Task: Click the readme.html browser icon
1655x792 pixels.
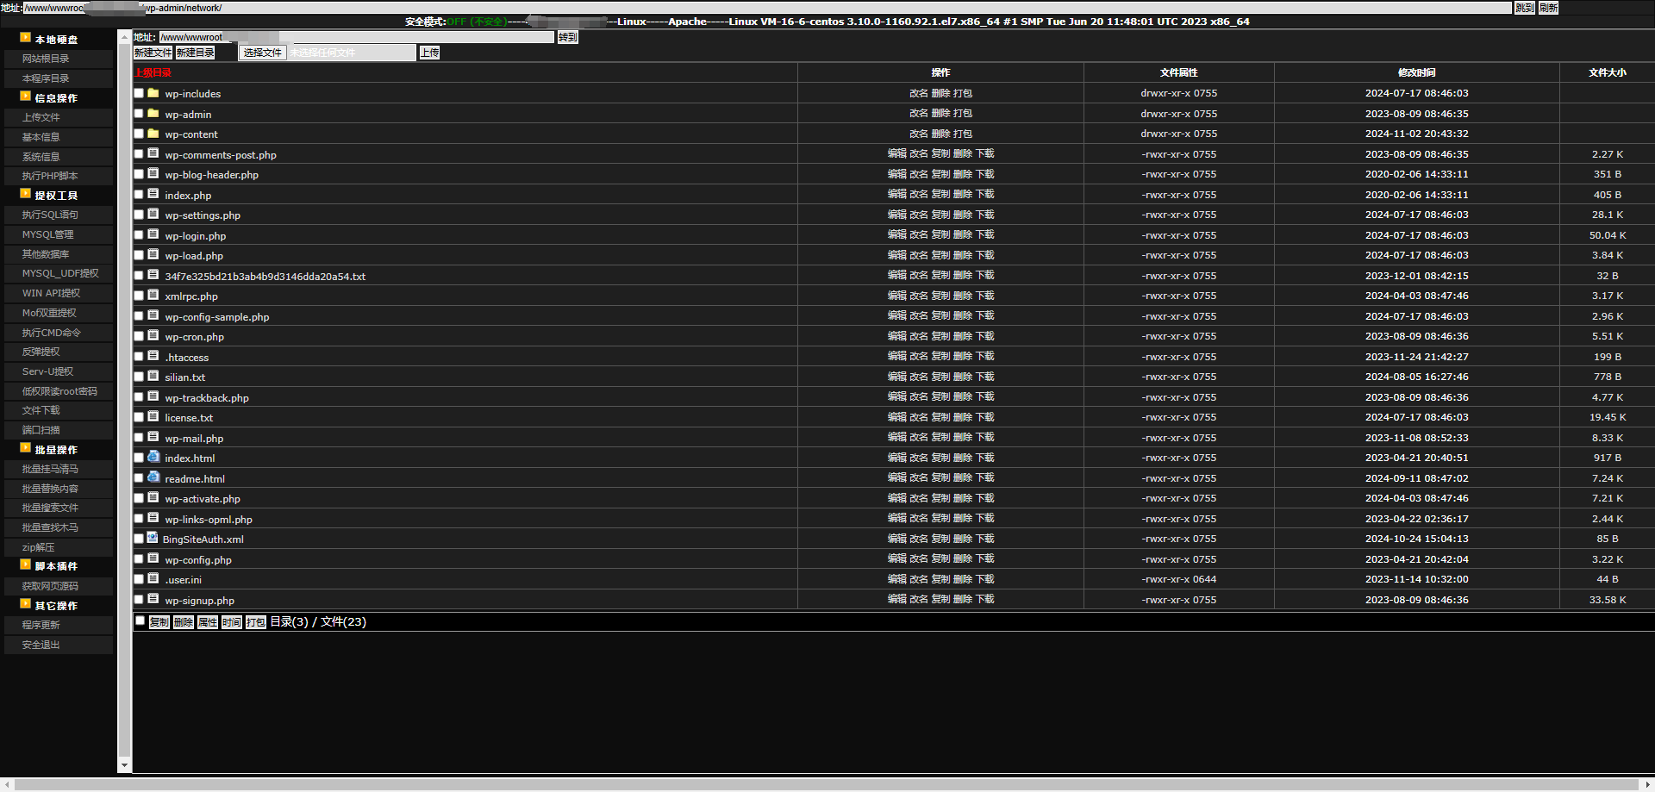Action: pyautogui.click(x=153, y=477)
